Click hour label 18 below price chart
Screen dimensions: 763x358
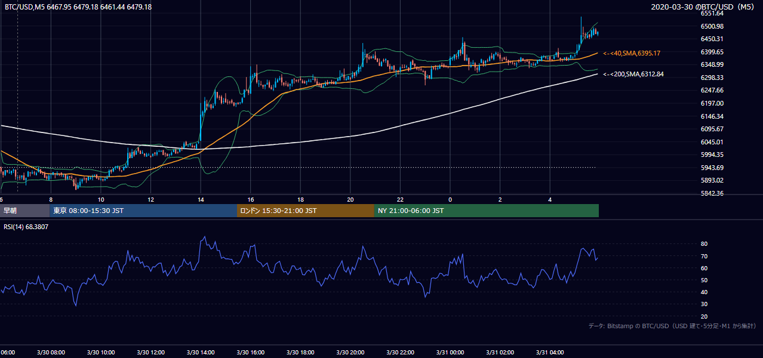[300, 199]
